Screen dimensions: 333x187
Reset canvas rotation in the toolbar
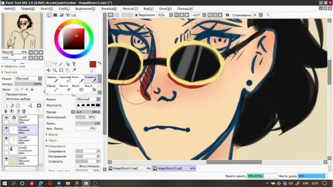(220, 15)
